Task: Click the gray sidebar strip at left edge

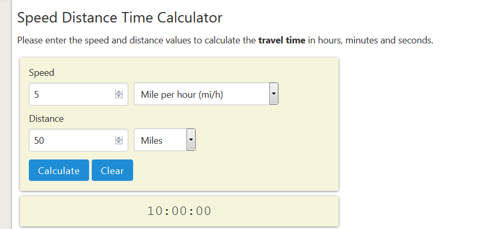Action: [5, 115]
